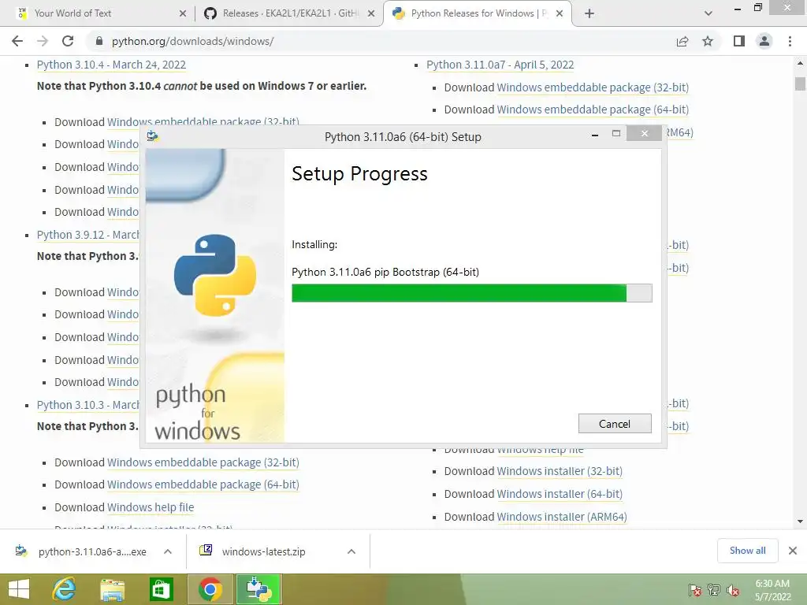Open Windows Store from taskbar
Image resolution: width=807 pixels, height=605 pixels.
click(x=161, y=589)
